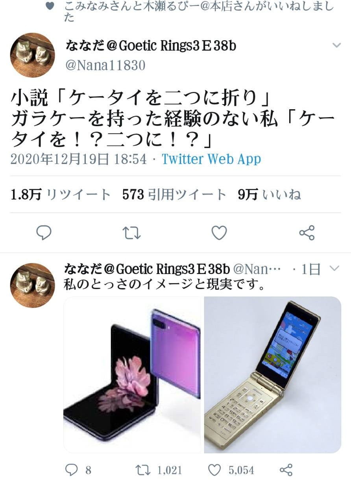Open the Twitter Web App source link

click(211, 159)
